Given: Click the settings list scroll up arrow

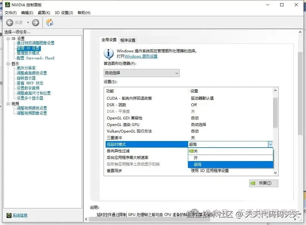Looking at the screenshot, I should click(x=275, y=90).
